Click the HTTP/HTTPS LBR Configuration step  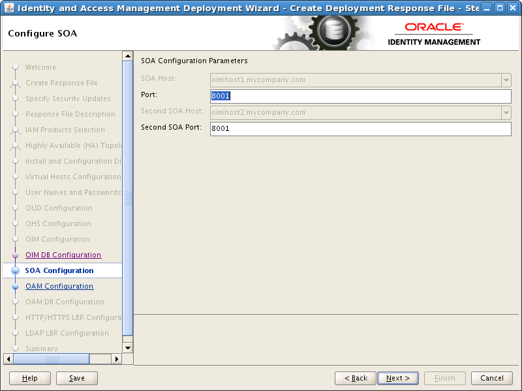click(x=74, y=317)
